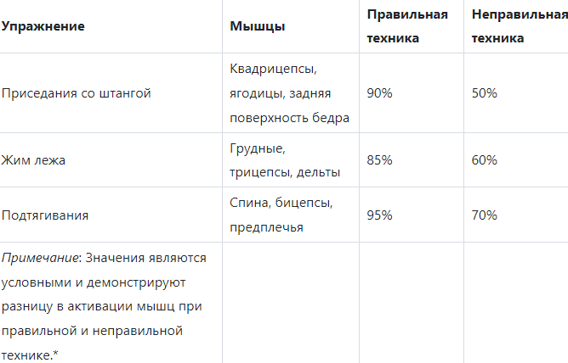Click the Квадрицепсы, ягодицы muscles cell
Screen dimensions: 568x363
click(289, 93)
